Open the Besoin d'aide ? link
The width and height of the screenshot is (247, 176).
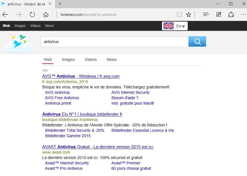(x=125, y=98)
